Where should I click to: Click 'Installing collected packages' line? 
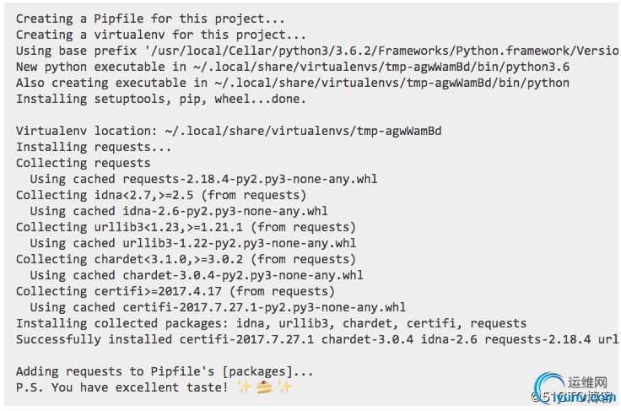click(x=272, y=323)
